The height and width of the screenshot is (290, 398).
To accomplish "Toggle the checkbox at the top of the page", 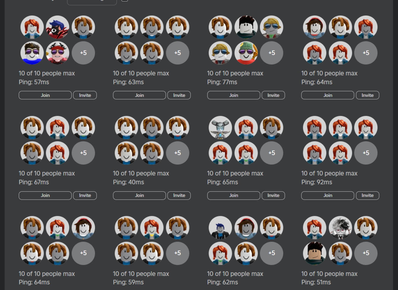I will (124, 1).
